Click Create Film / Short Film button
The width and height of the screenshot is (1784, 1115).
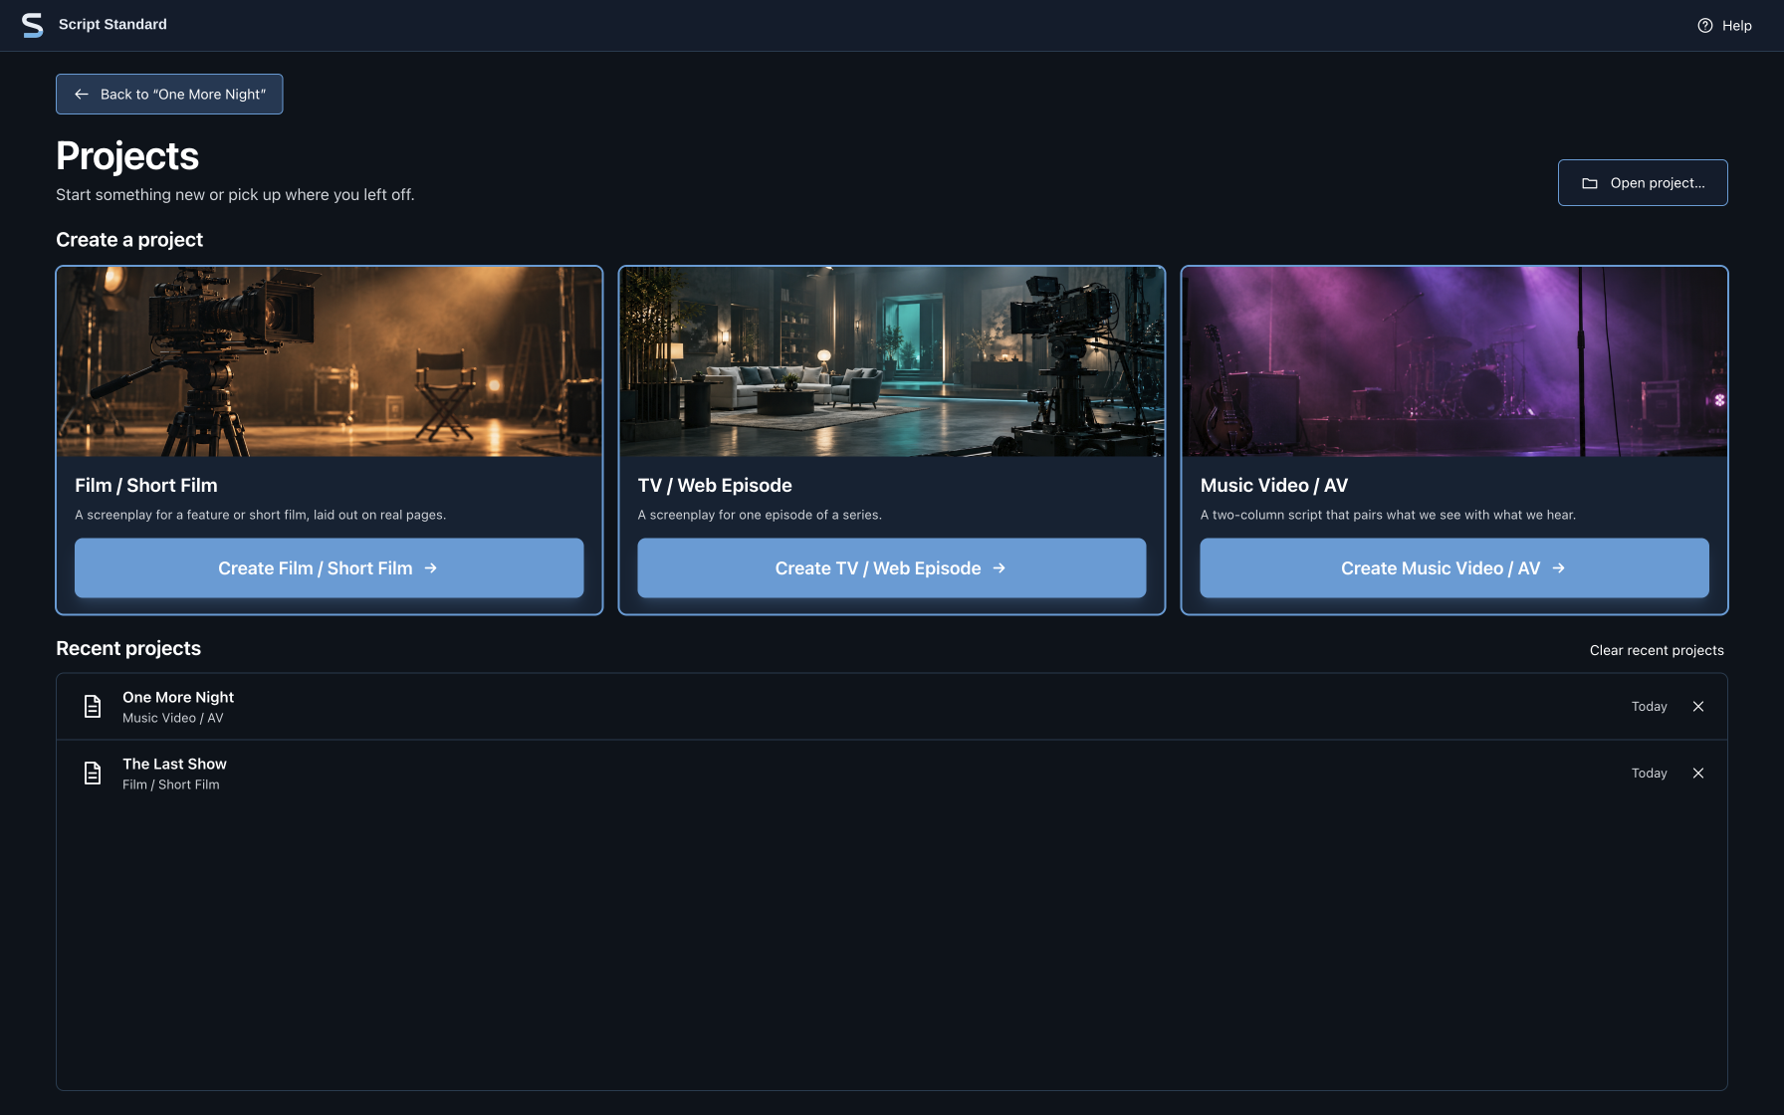point(330,568)
